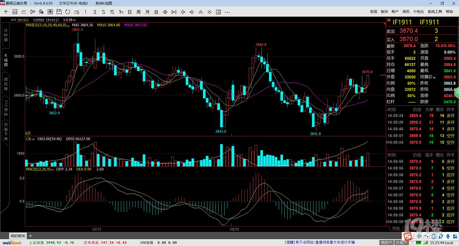Click the 3天 range label on chart

[28, 133]
